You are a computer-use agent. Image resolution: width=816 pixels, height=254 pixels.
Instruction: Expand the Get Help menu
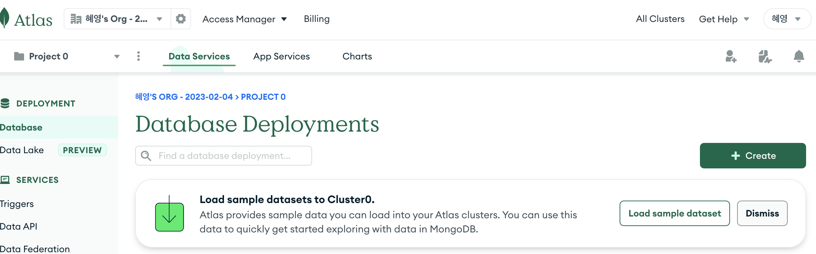(724, 19)
